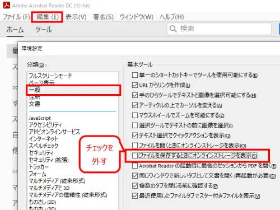This screenshot has width=280, height=210.
Task: Select マルチメディア (従来形式) category
Action: click(57, 181)
